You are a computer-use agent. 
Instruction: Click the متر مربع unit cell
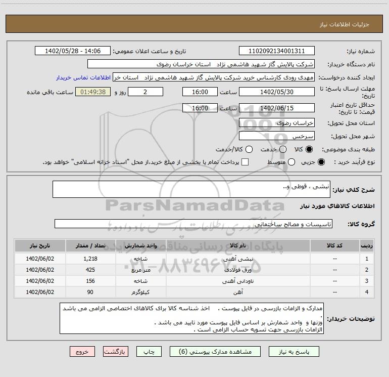140,270
